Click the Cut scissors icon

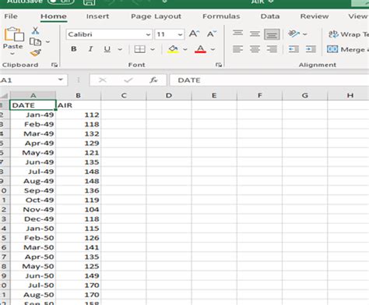click(35, 30)
